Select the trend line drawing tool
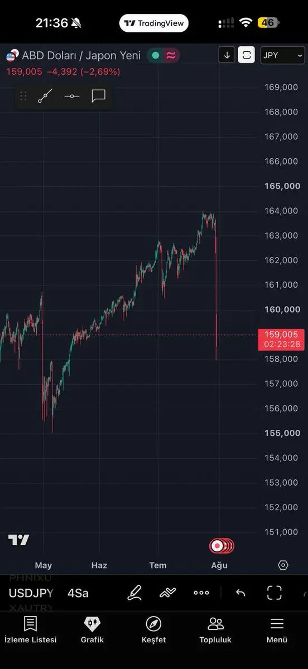 [45, 96]
